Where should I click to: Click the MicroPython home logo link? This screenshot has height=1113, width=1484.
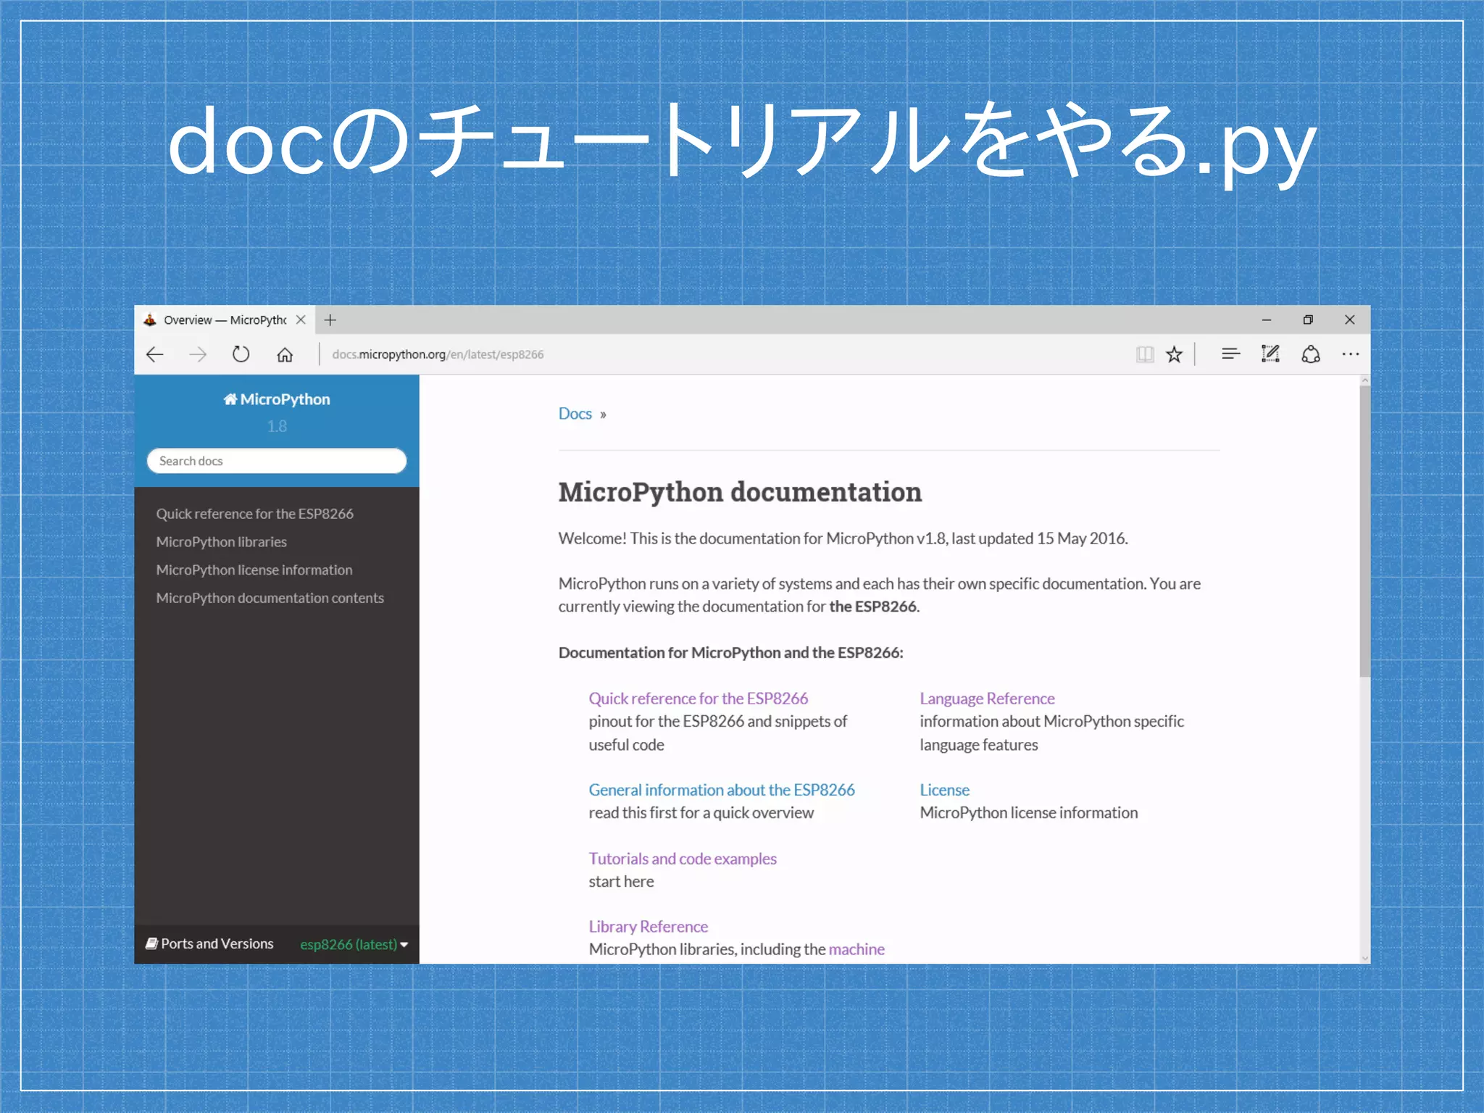(x=277, y=399)
